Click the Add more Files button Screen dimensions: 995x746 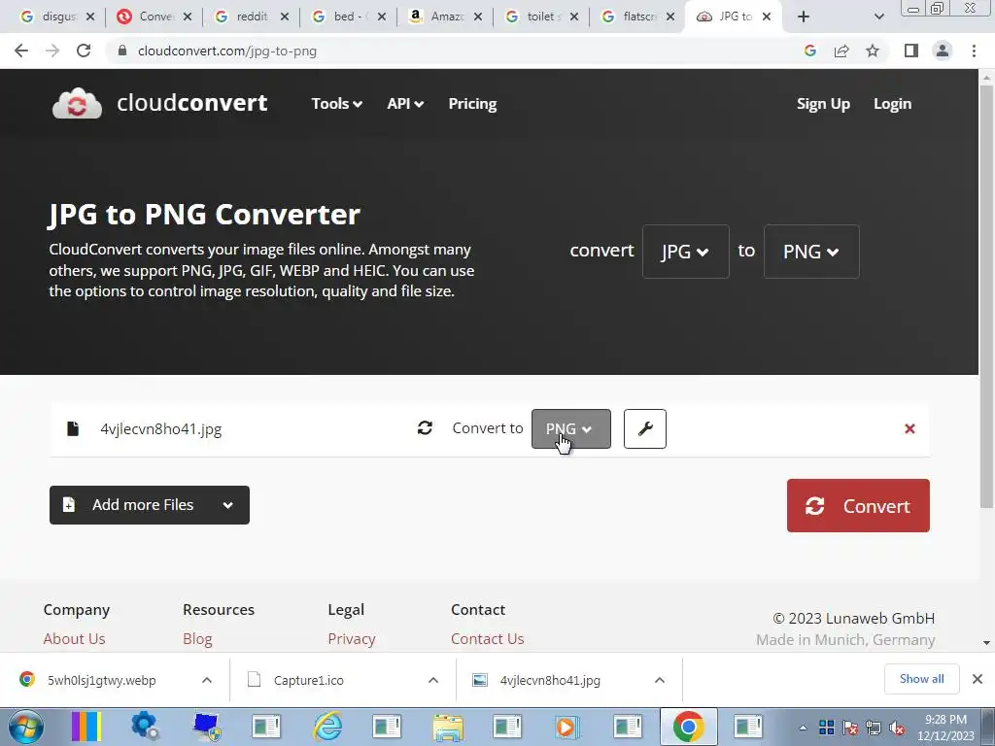(149, 505)
